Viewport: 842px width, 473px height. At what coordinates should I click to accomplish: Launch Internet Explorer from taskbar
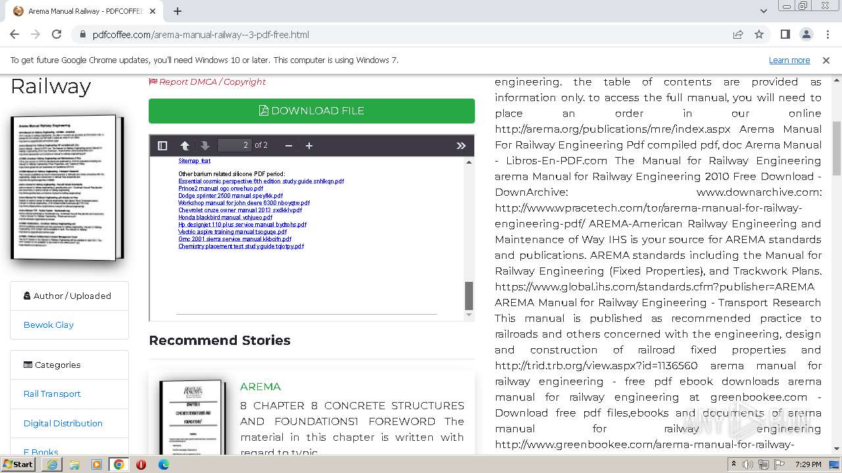(x=52, y=464)
